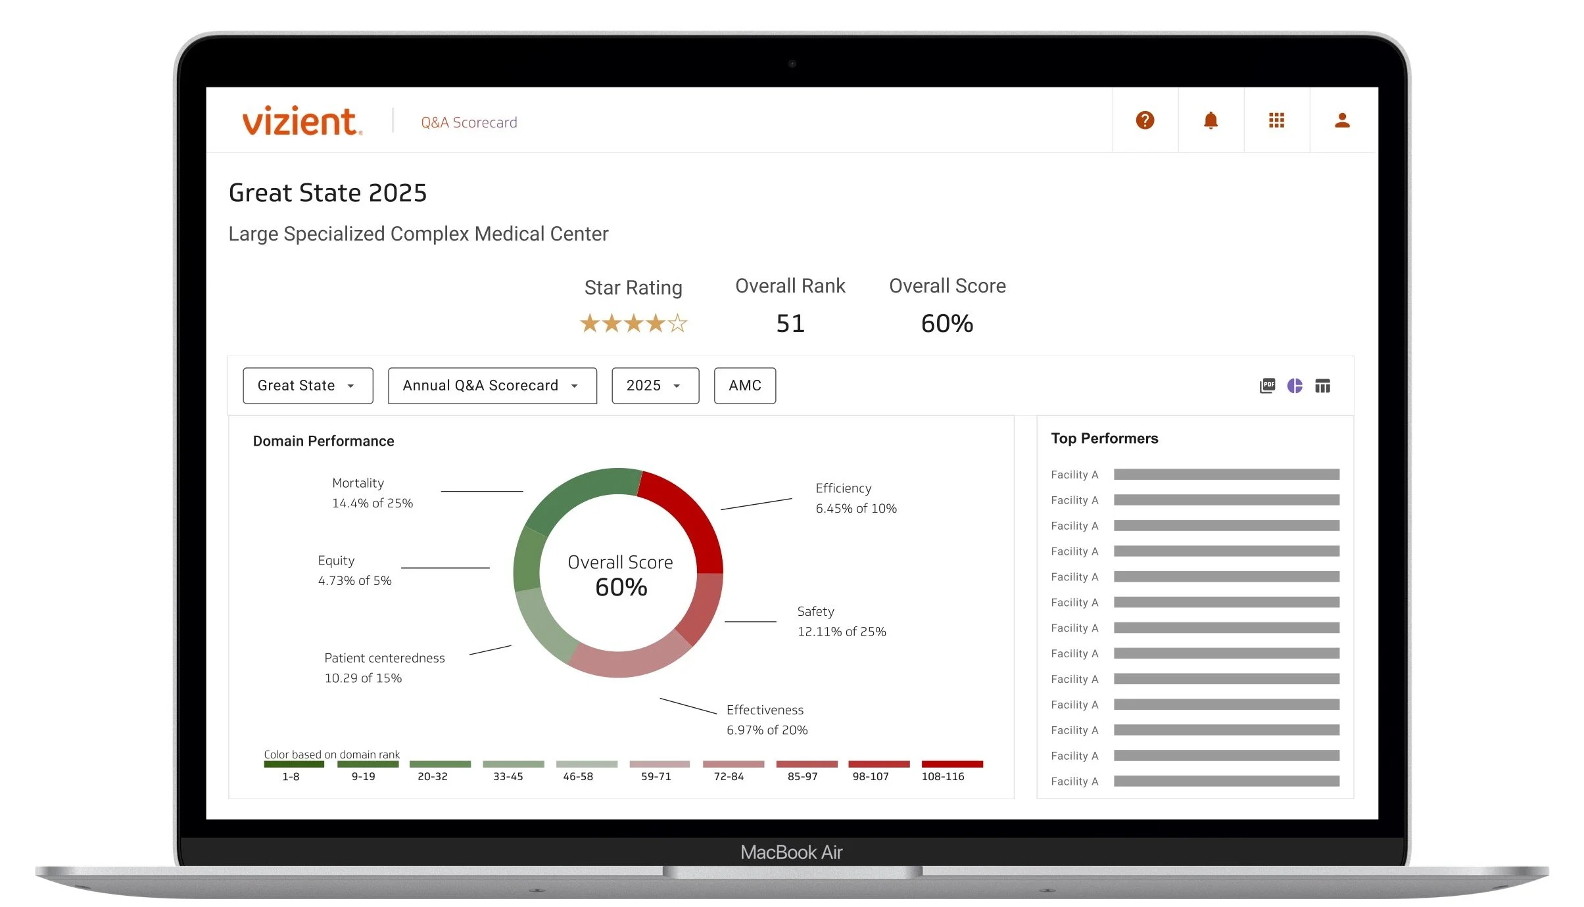Select the last Facility A bar
1584x907 pixels.
1226,781
